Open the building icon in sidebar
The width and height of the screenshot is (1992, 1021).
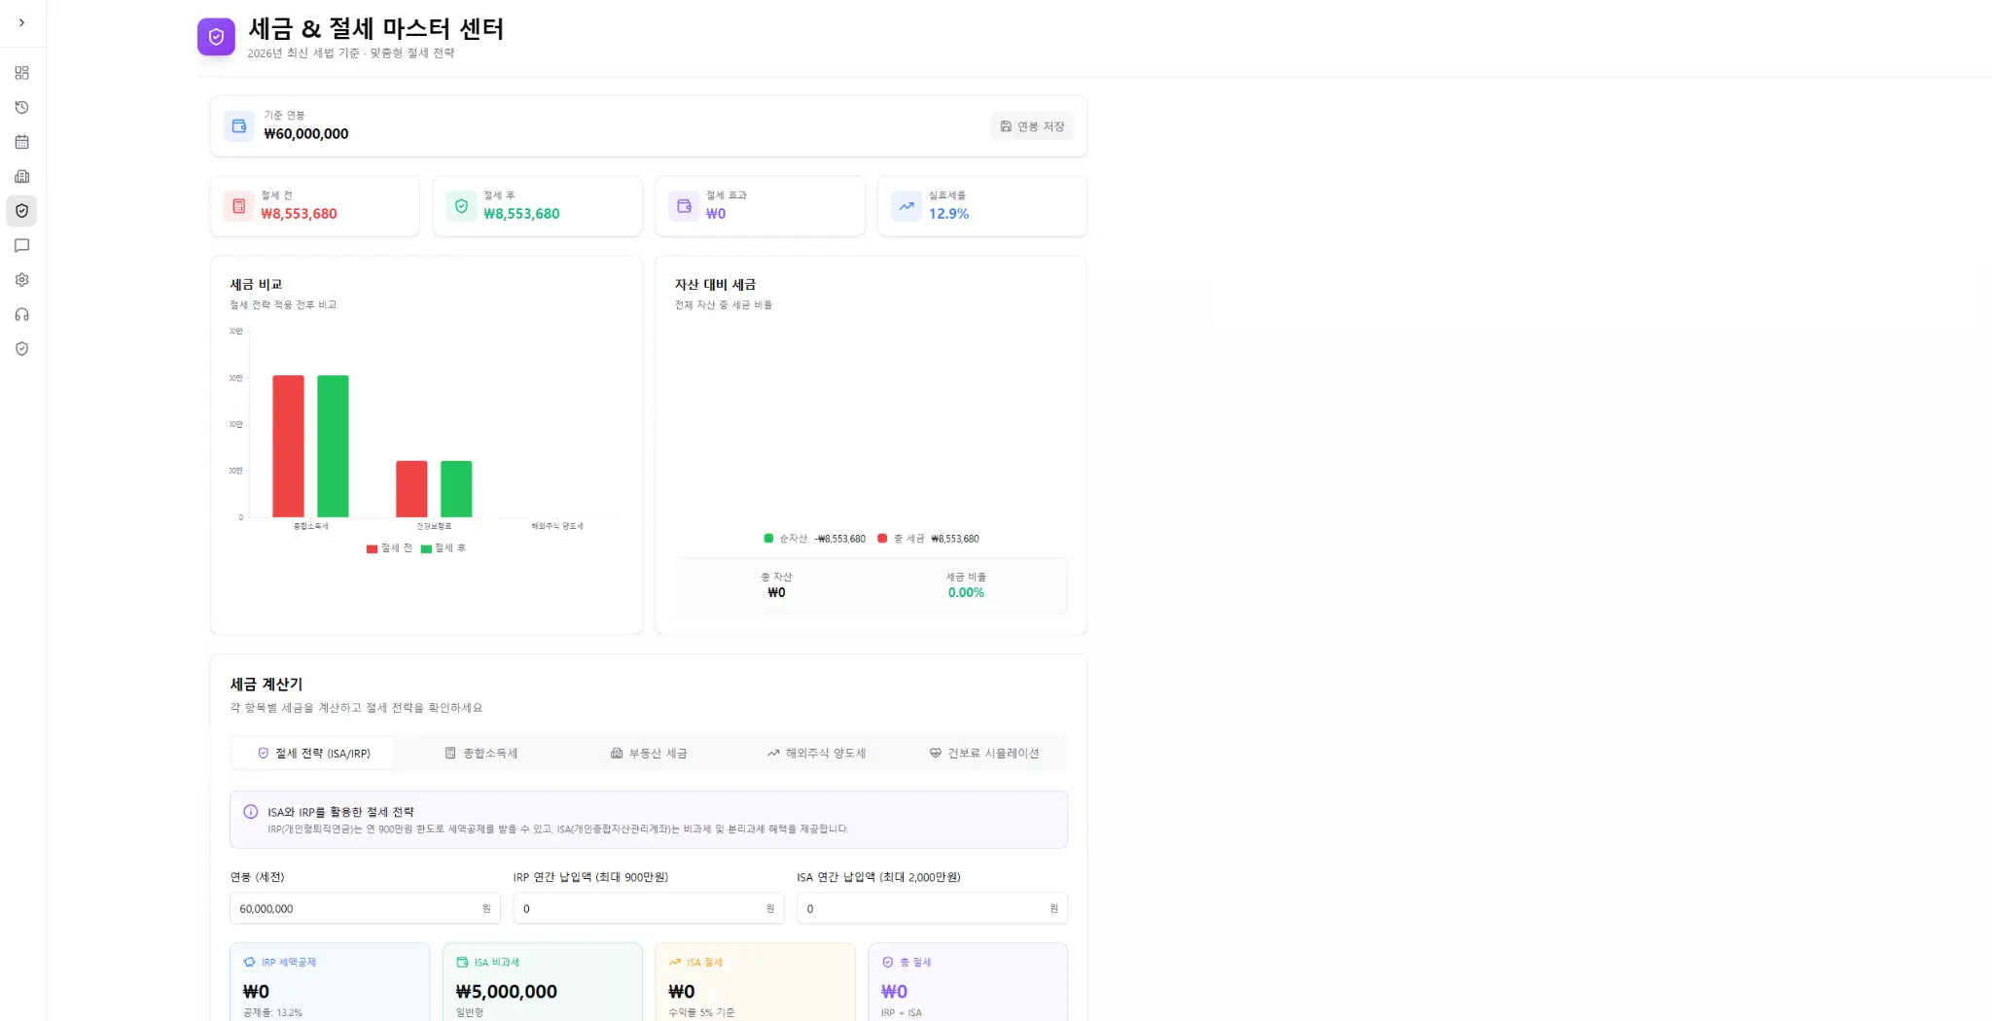(21, 176)
